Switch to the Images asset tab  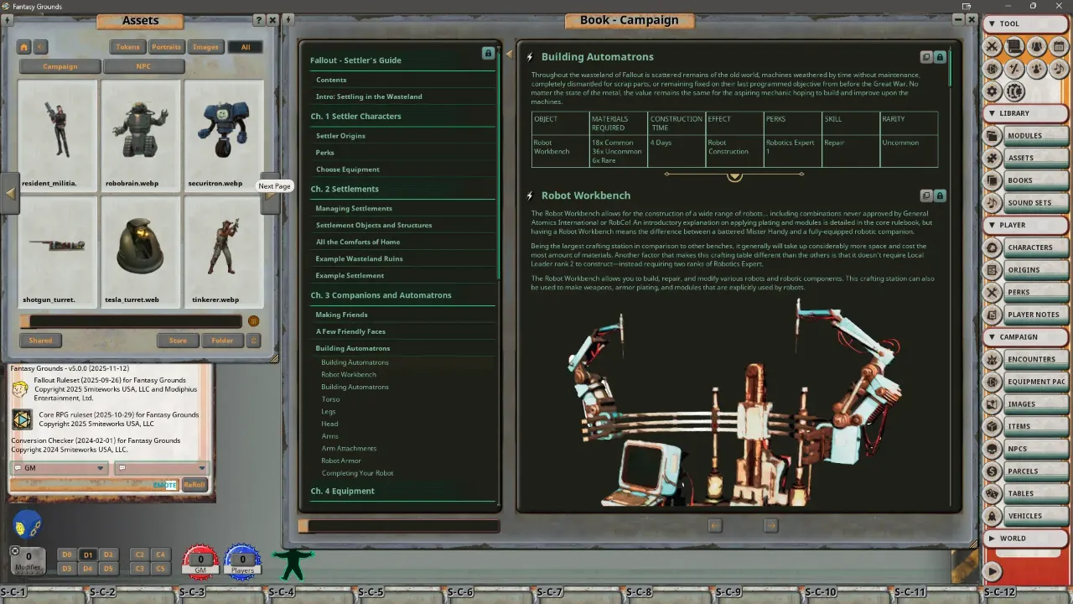(205, 47)
